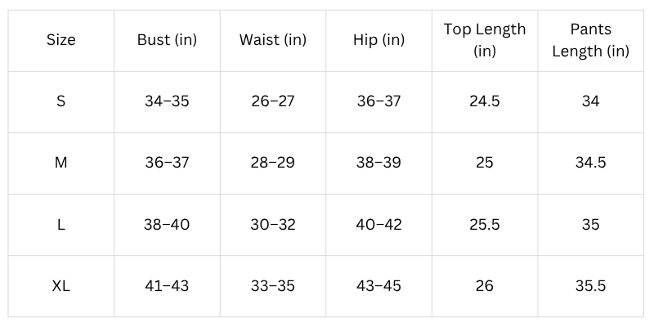The image size is (654, 327).
Task: Select the 24.5 top length cell
Action: point(485,101)
